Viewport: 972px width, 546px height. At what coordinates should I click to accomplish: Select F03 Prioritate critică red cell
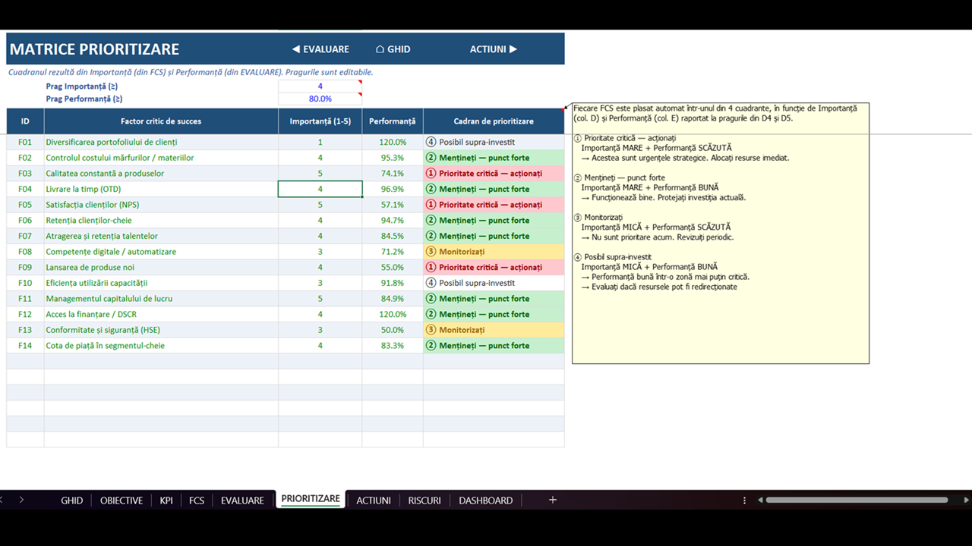pyautogui.click(x=494, y=174)
